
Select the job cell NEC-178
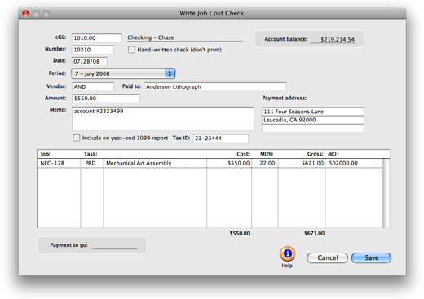[59, 163]
